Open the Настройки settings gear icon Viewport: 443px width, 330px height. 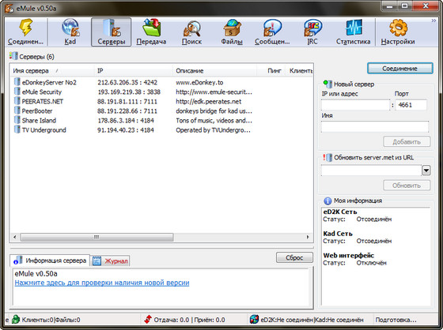point(398,28)
